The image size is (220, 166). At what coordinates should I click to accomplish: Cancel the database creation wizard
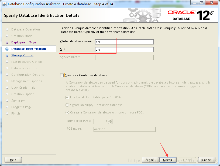[207, 160]
